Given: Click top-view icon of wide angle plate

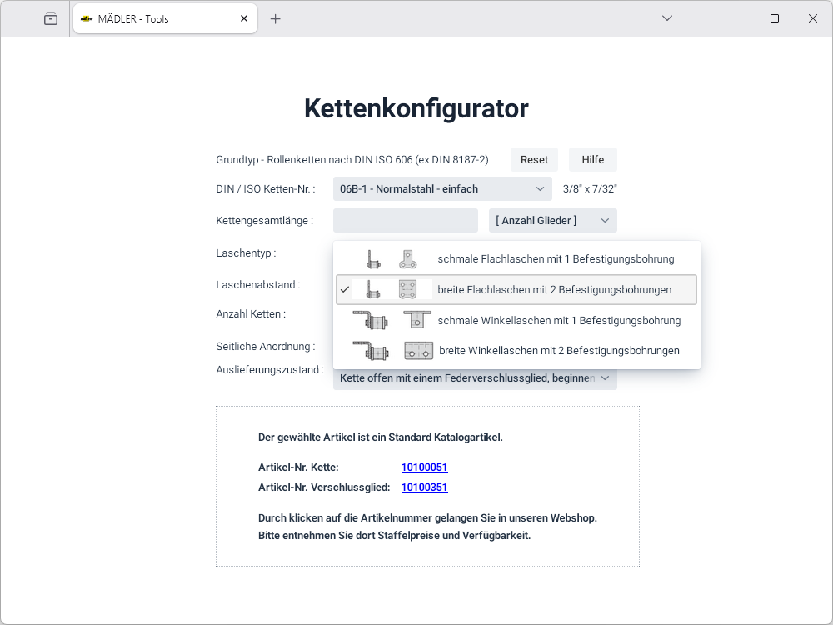Looking at the screenshot, I should click(418, 351).
